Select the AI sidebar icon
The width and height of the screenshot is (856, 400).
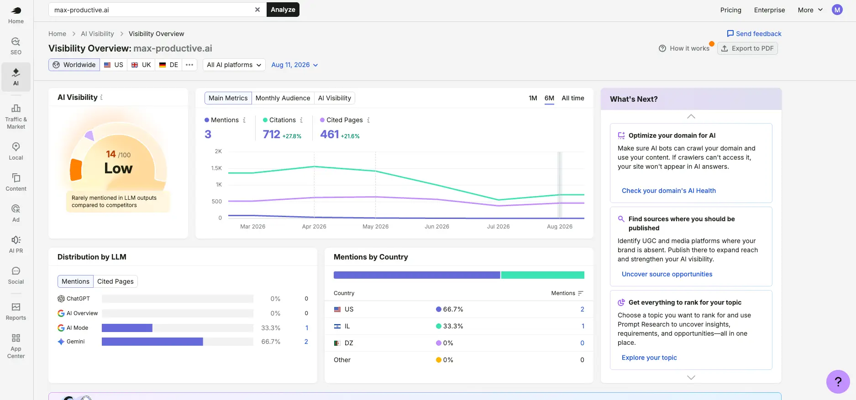(16, 77)
